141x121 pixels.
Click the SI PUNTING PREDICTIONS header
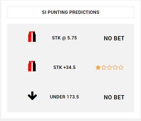coord(70,12)
